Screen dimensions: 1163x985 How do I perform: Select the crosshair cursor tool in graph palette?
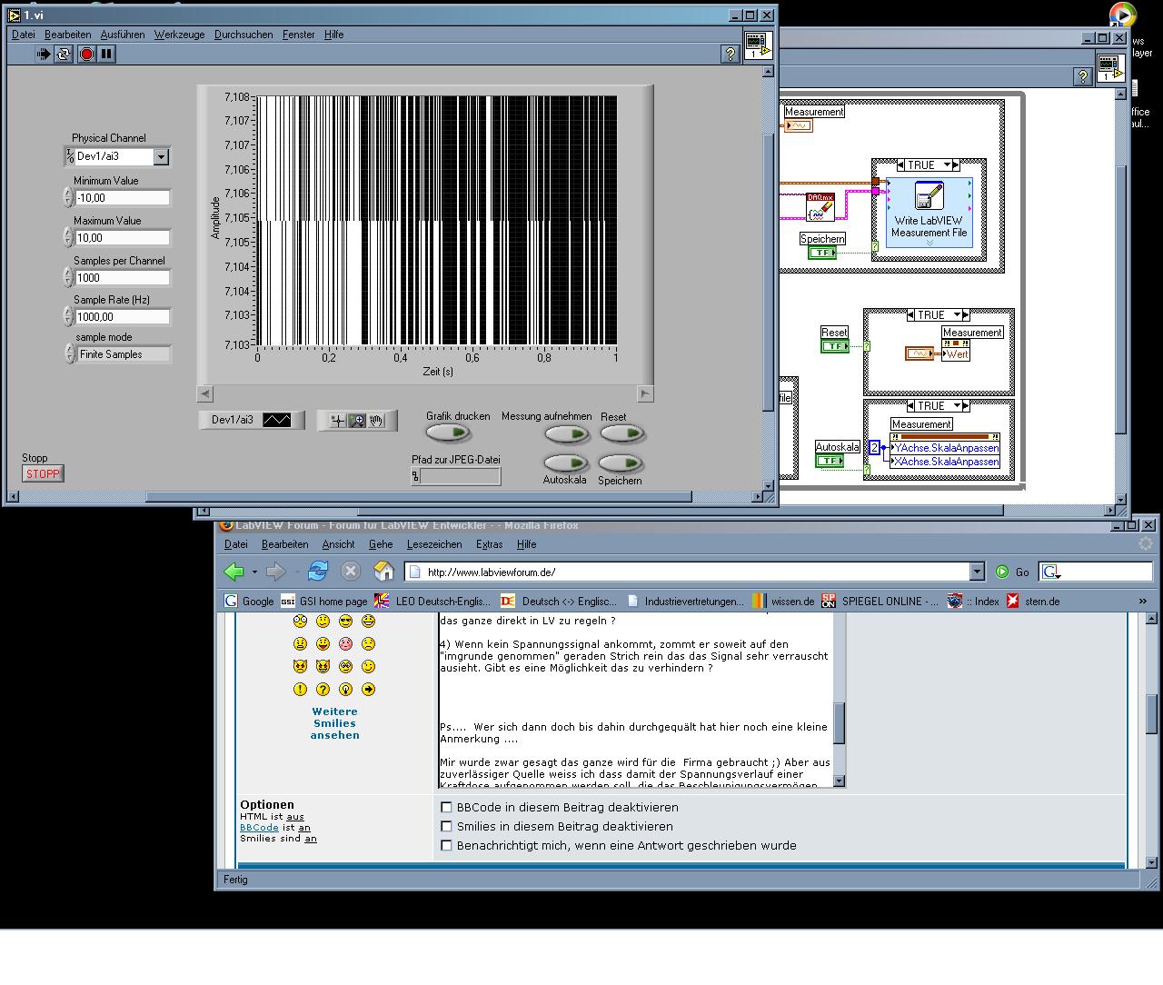coord(337,421)
